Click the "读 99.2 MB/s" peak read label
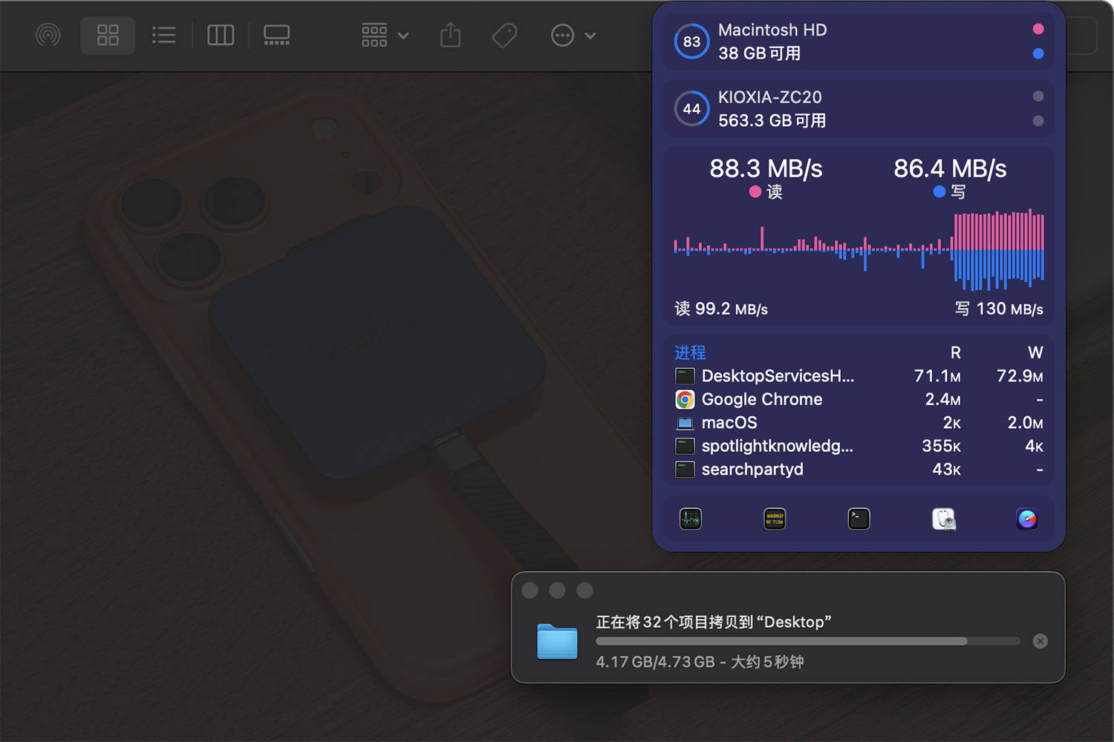The width and height of the screenshot is (1114, 742). click(720, 309)
